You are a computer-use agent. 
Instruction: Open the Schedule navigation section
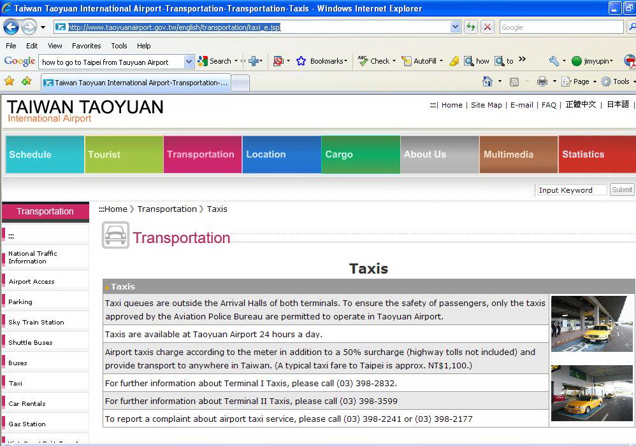coord(45,155)
